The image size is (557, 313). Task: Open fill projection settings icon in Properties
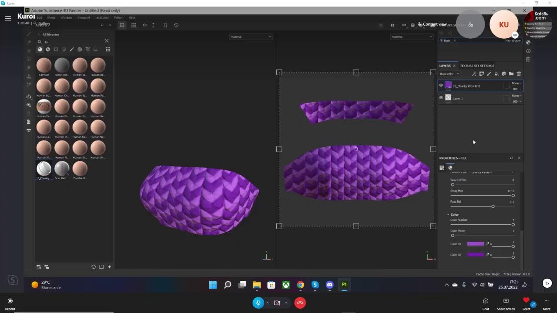(x=442, y=167)
